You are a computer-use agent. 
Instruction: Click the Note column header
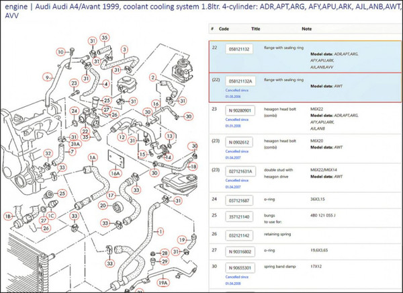point(307,29)
